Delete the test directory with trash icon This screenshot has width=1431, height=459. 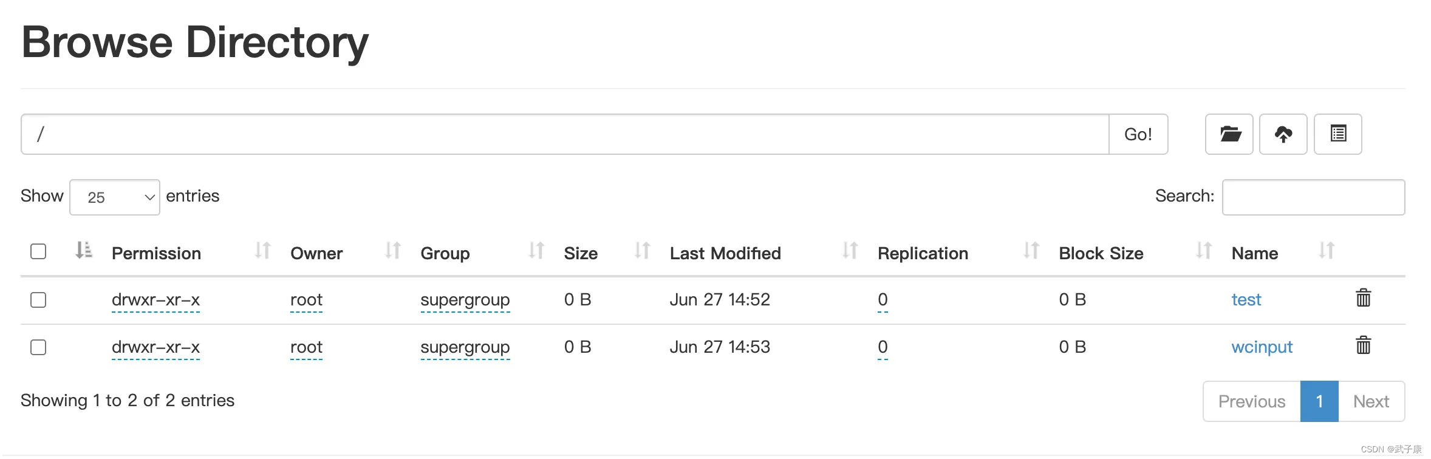(1363, 298)
